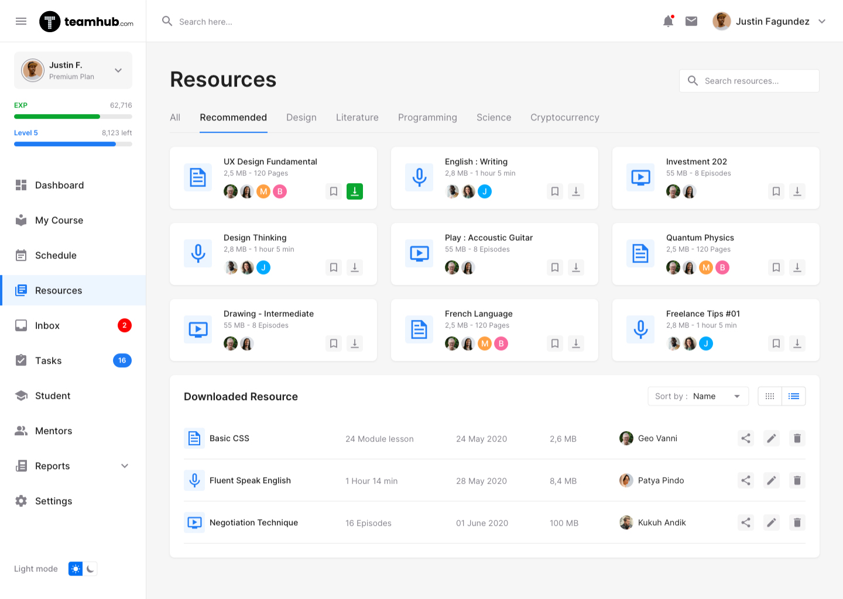Open Justin Fagundez account dropdown

click(x=770, y=22)
